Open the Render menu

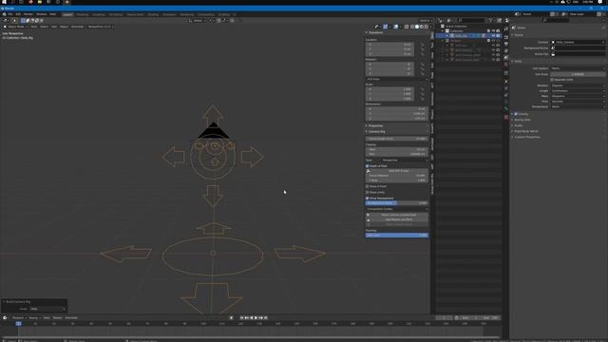(x=28, y=14)
